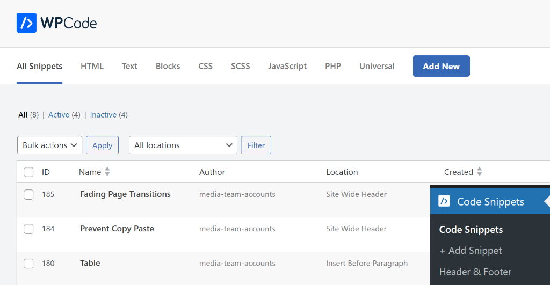Switch to the HTML tab

92,66
